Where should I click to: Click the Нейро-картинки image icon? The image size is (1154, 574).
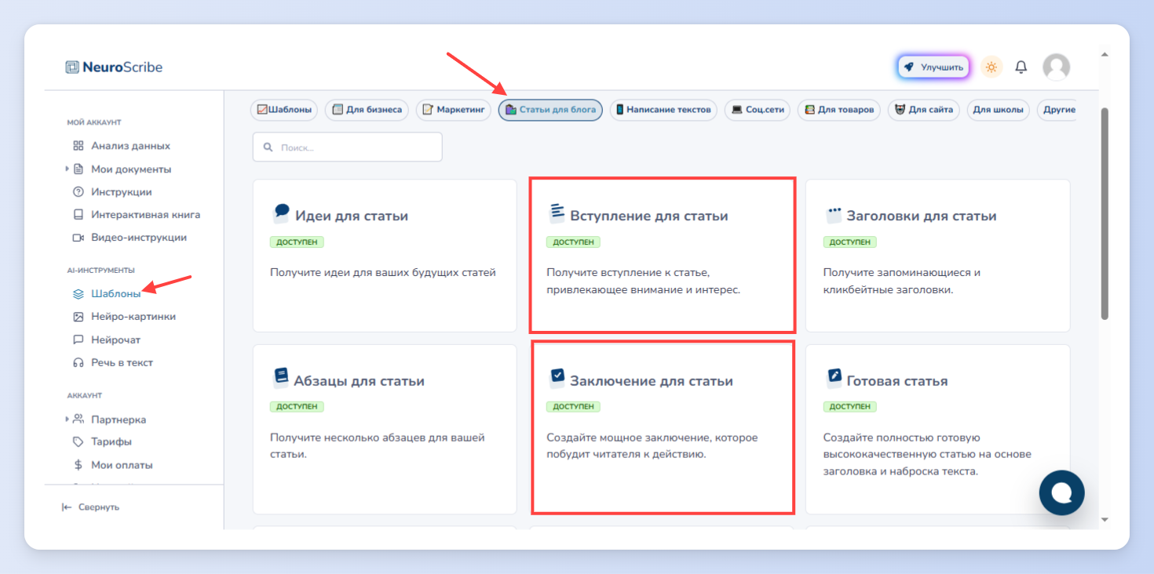click(x=79, y=317)
